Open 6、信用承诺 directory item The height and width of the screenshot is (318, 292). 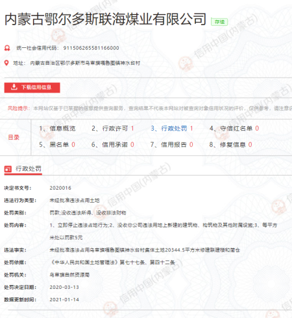click(113, 144)
